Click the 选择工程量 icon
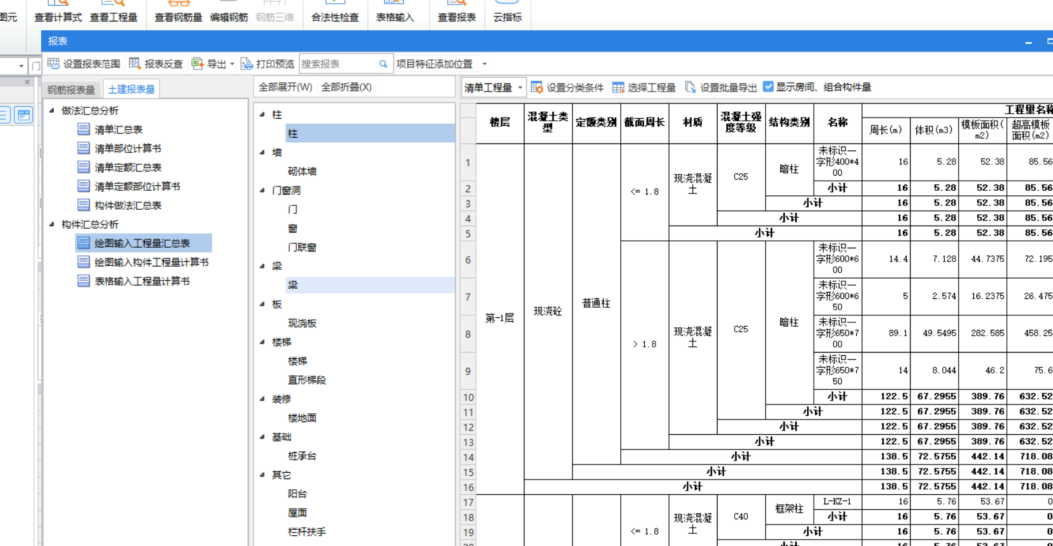This screenshot has height=546, width=1053. point(618,87)
